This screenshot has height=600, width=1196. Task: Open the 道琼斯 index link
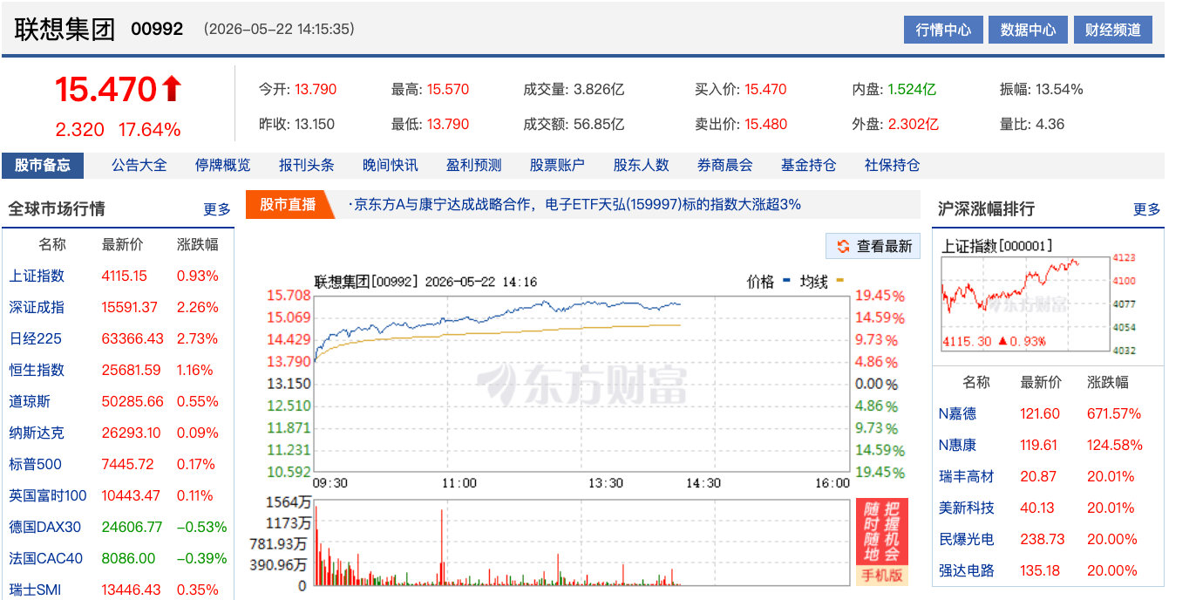click(x=30, y=401)
